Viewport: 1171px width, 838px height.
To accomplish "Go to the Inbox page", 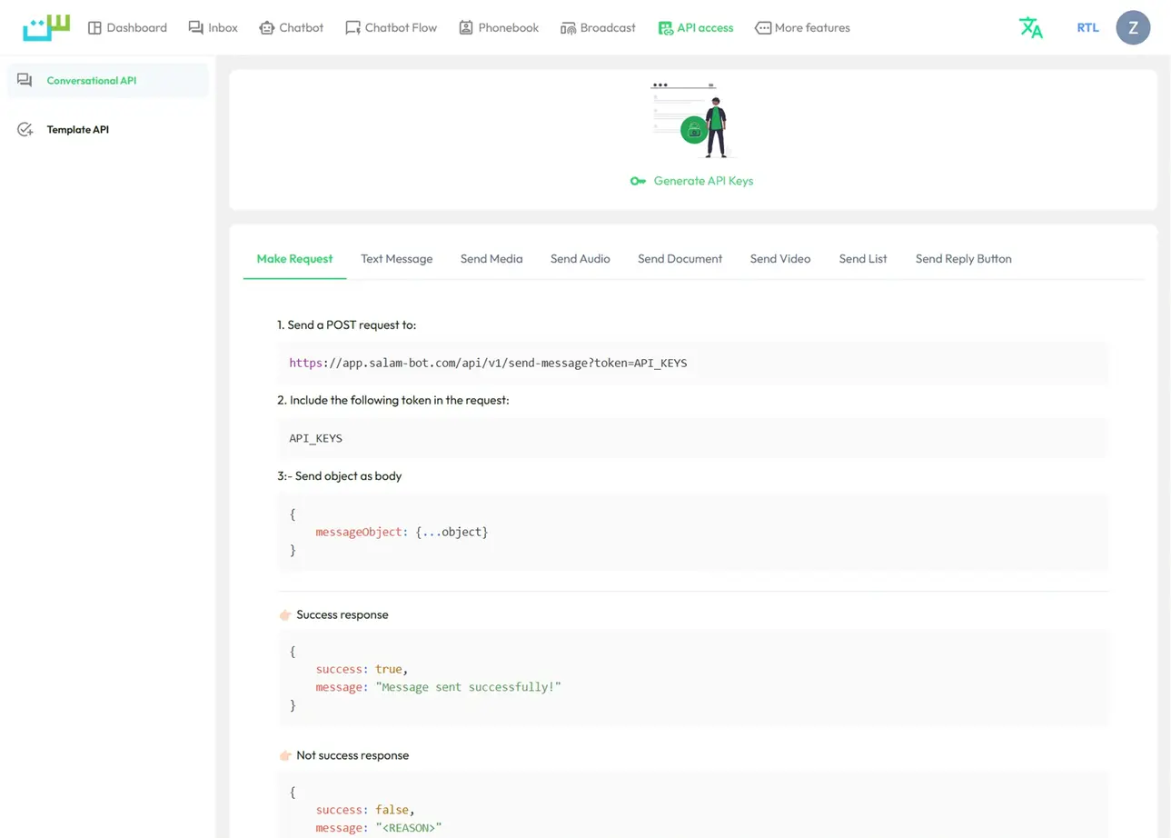I will point(213,28).
